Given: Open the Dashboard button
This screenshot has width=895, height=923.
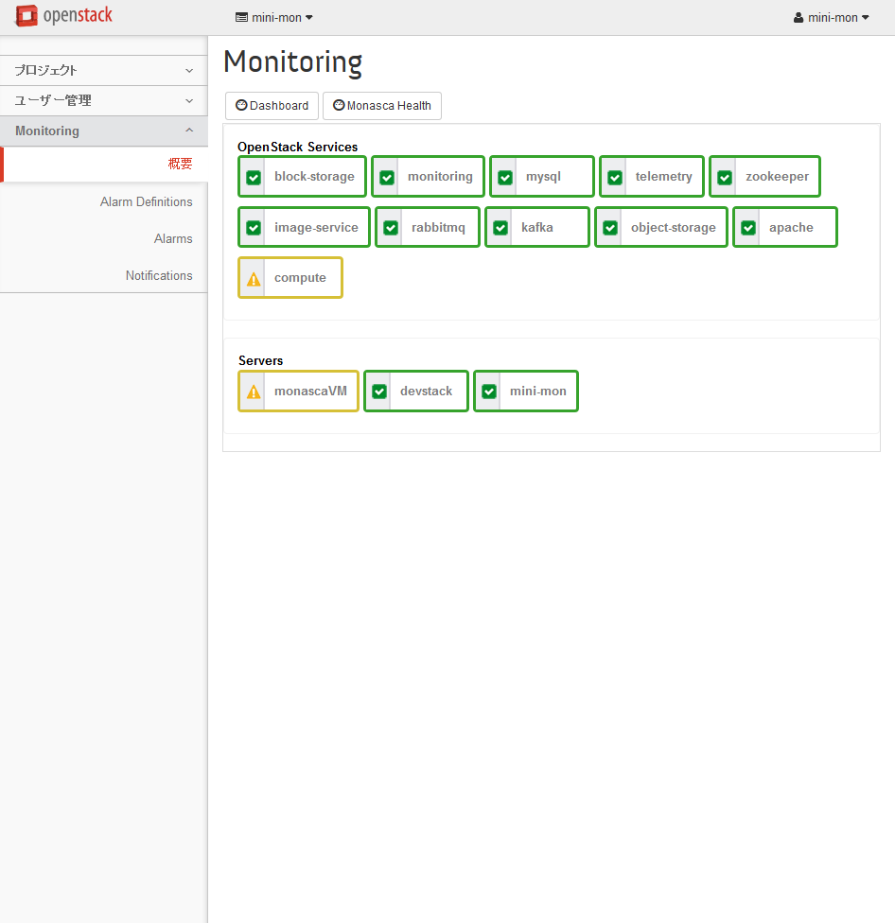Looking at the screenshot, I should [x=272, y=106].
